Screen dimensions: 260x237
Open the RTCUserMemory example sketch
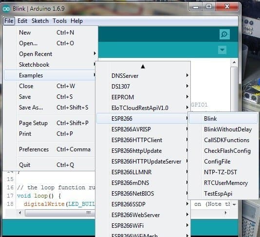tap(223, 183)
